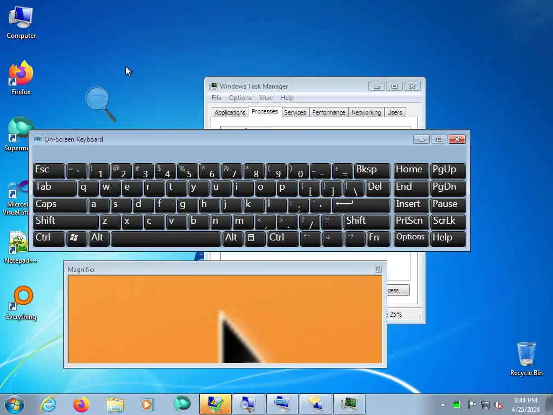Viewport: 553px width, 415px height.
Task: Open the clock showing 9:44 PM
Action: pos(525,404)
